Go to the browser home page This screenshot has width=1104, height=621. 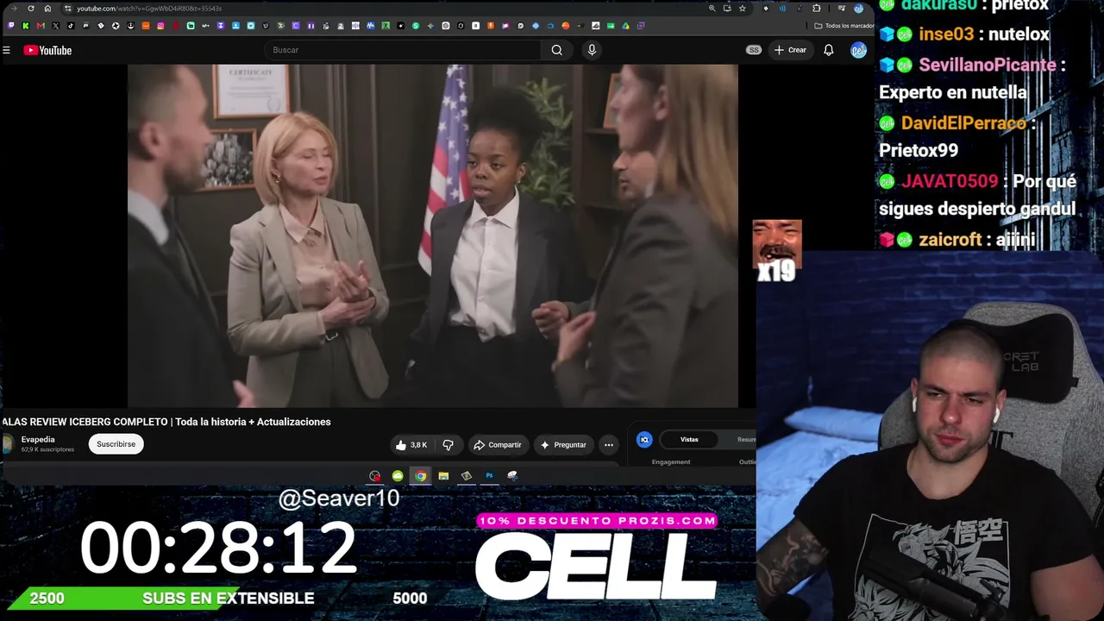pyautogui.click(x=47, y=9)
